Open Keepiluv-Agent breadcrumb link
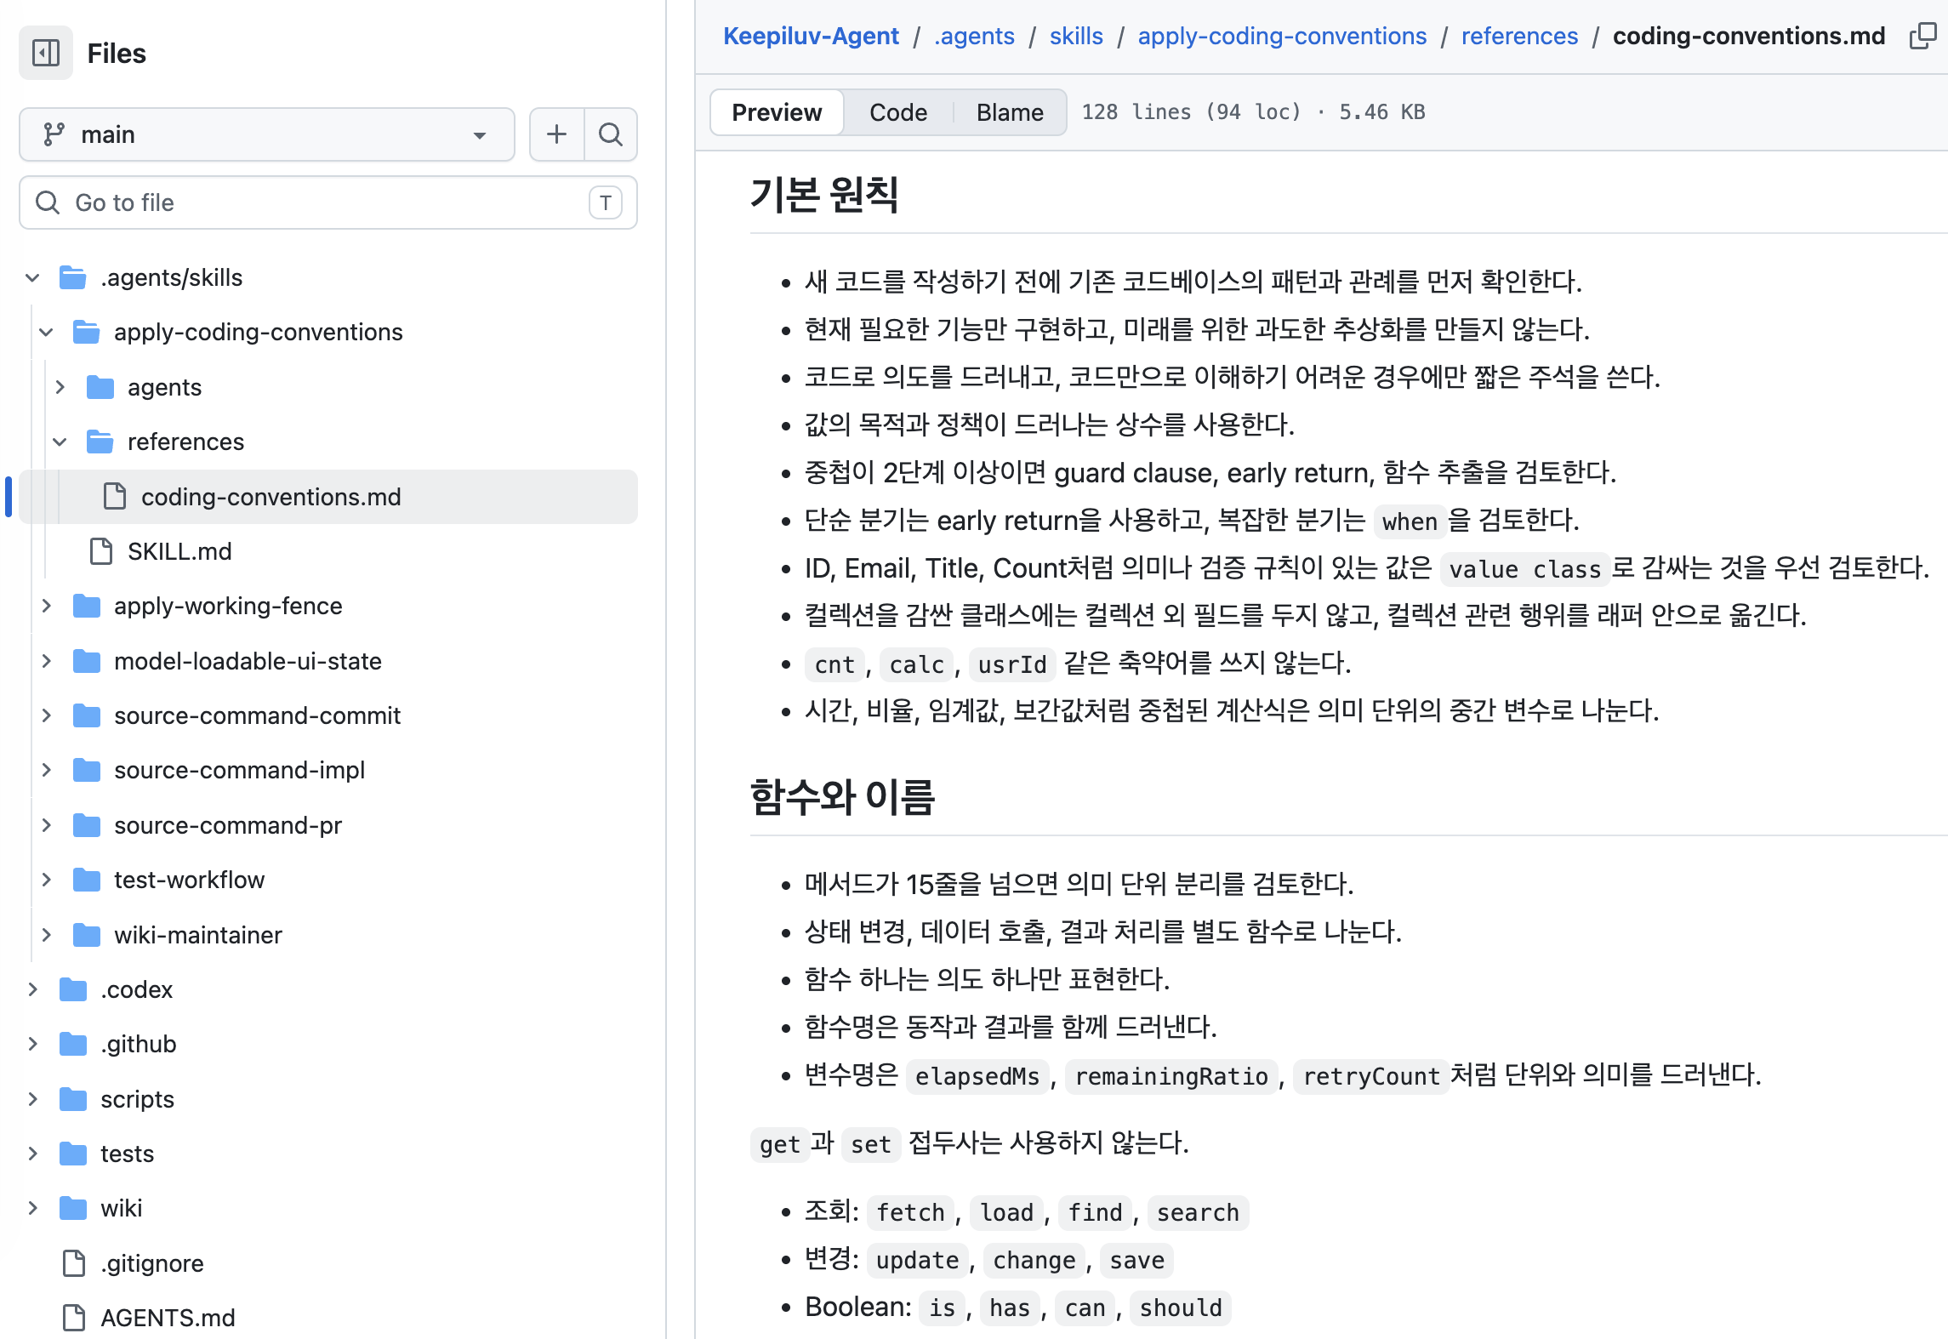1948x1339 pixels. [x=811, y=36]
